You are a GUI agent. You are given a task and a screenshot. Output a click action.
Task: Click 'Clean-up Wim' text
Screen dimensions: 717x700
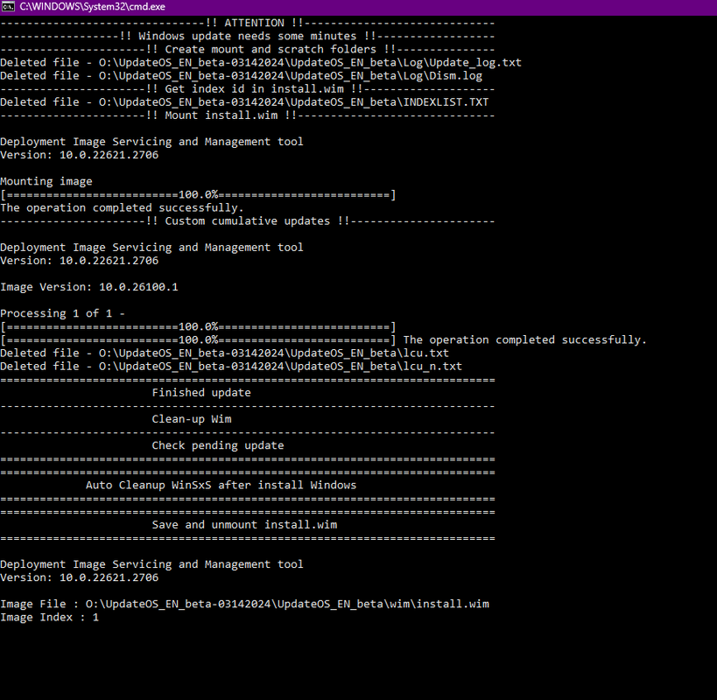[192, 419]
